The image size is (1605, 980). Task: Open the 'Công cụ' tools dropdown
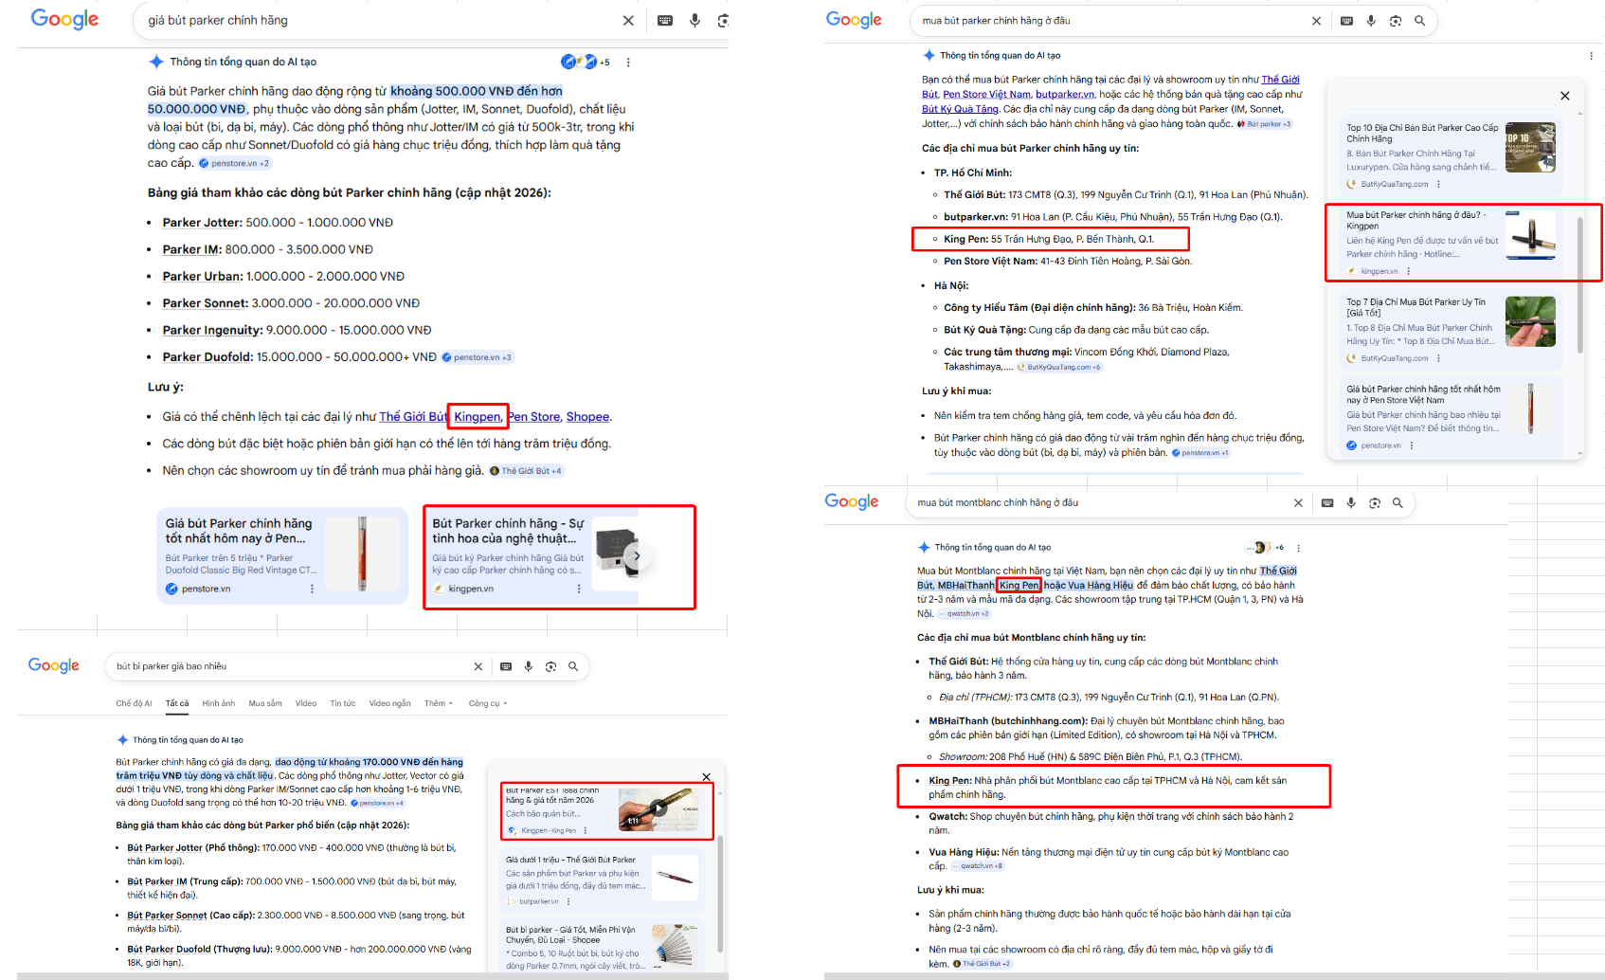488,703
